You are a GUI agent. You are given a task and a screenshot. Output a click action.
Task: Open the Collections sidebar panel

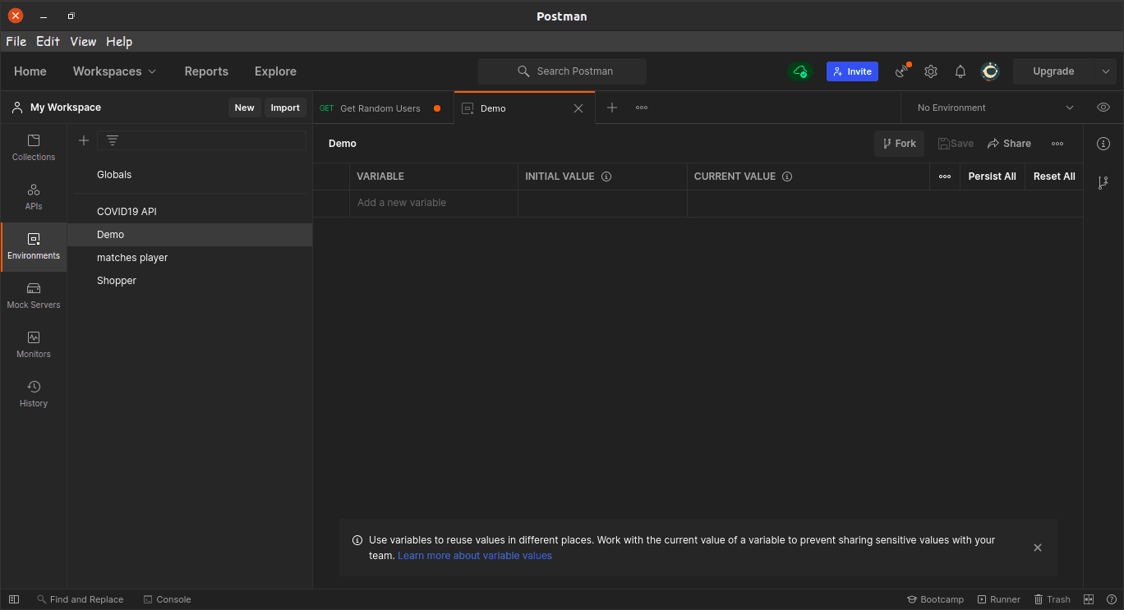click(x=34, y=148)
